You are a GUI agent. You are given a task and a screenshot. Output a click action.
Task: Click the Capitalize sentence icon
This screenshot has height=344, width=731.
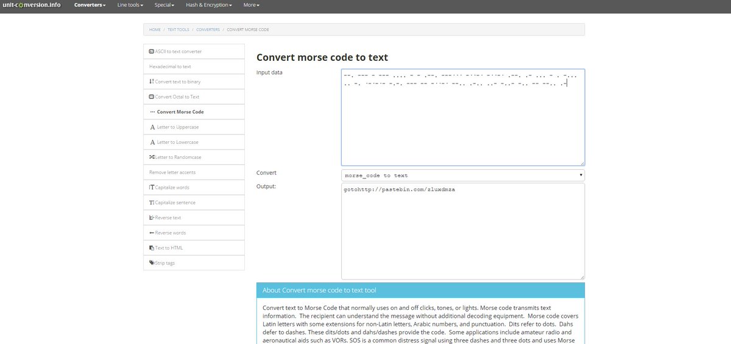pos(152,203)
